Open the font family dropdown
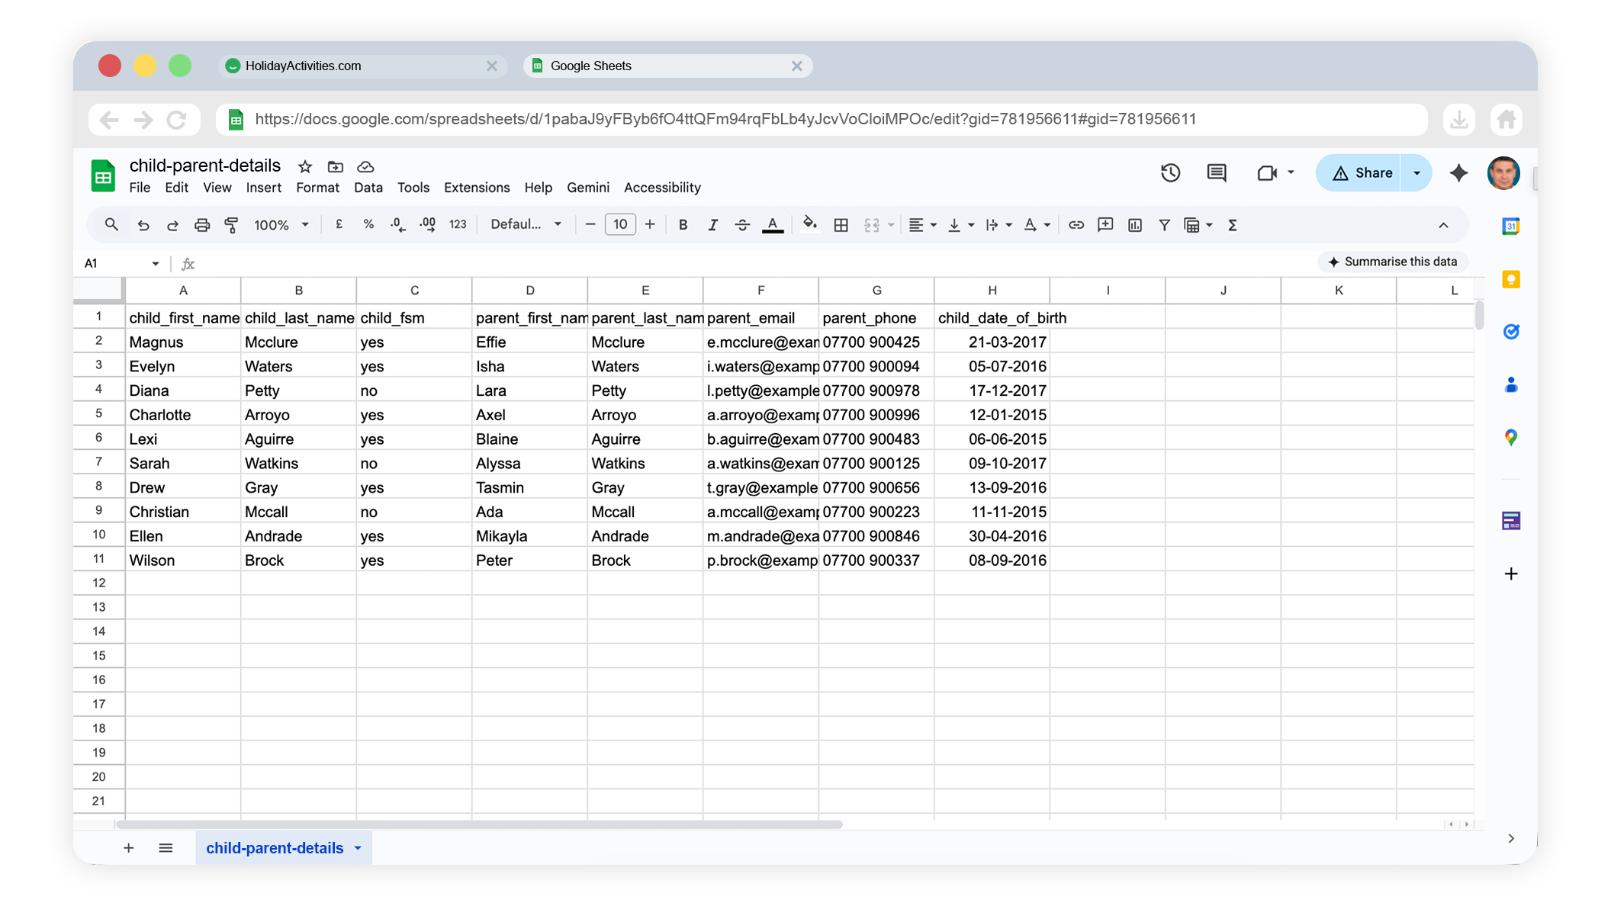Screen dimensions: 1611x906 click(526, 224)
